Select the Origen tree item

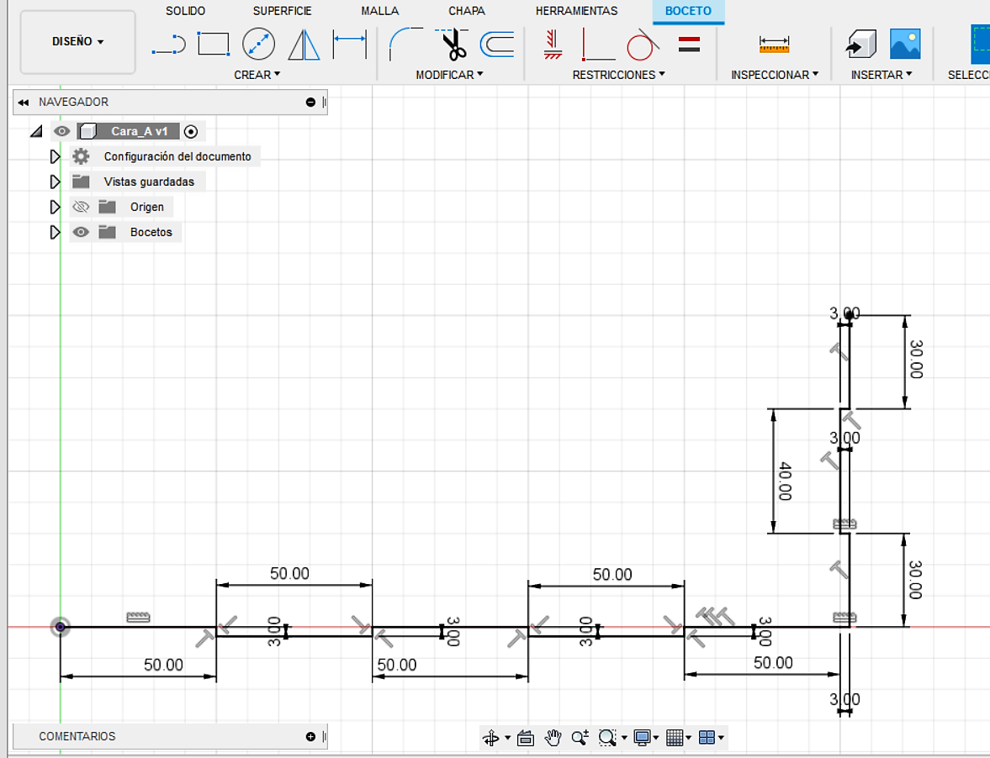tap(147, 207)
